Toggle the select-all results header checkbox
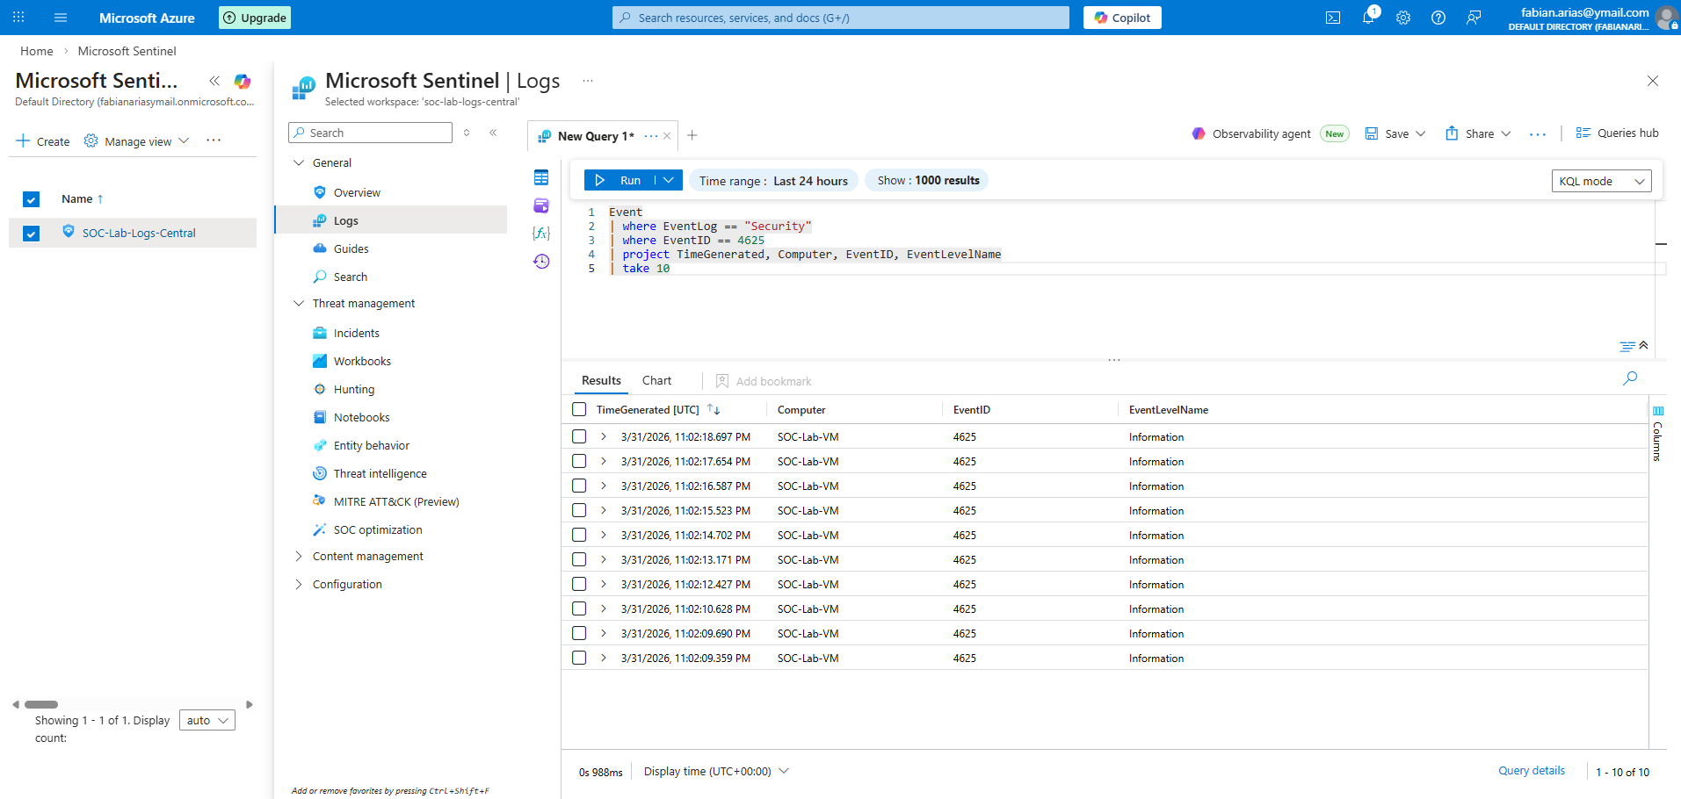1681x799 pixels. pos(579,409)
